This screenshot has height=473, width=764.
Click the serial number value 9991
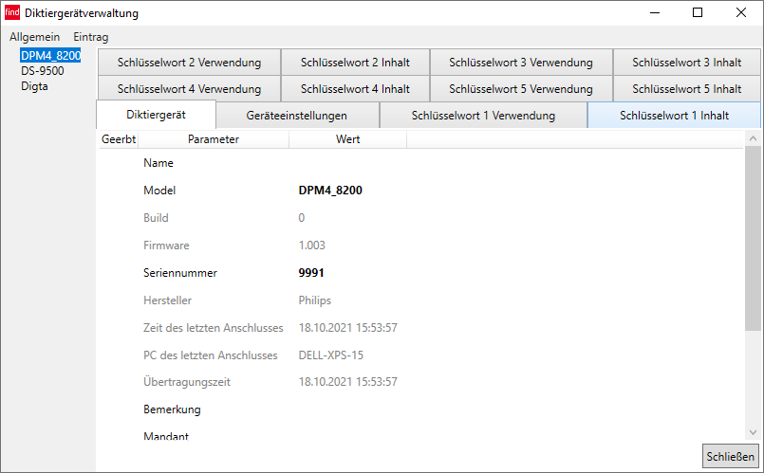(x=311, y=273)
